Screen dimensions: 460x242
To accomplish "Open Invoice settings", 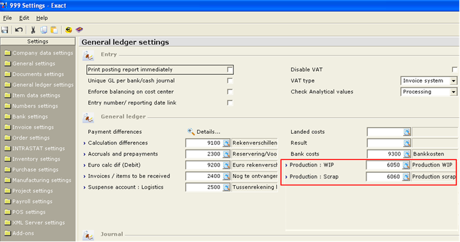I will 29,127.
